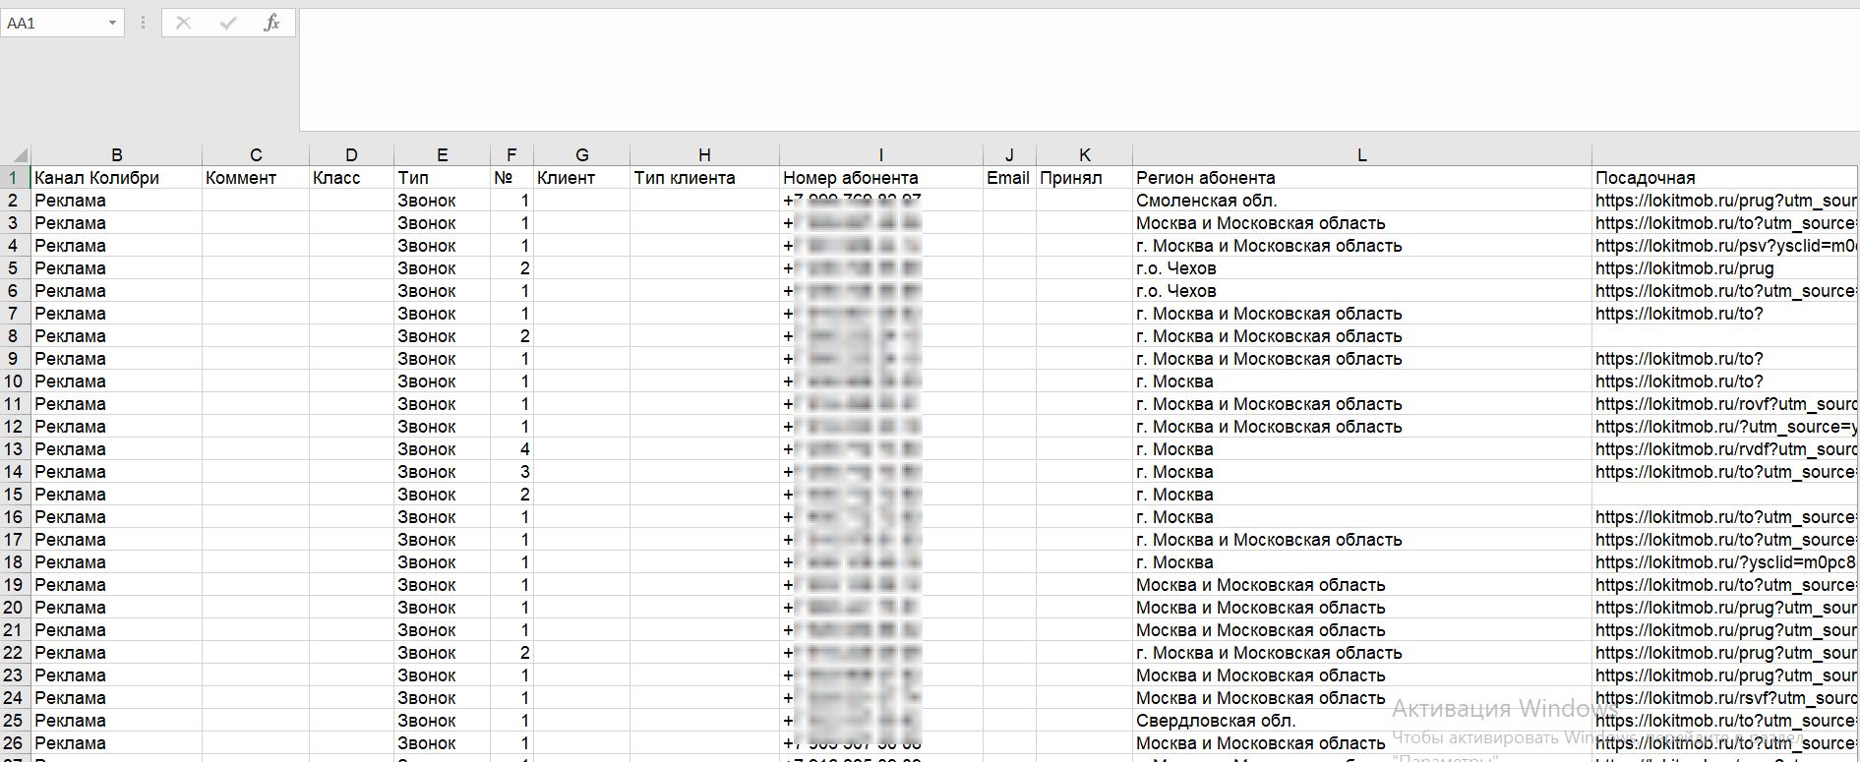Viewport: 1860px width, 762px height.
Task: Click 'г. Москва' region cell in row 18
Action: pos(1361,562)
